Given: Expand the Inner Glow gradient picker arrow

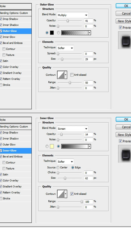Looking at the screenshot, I should 89,146.
